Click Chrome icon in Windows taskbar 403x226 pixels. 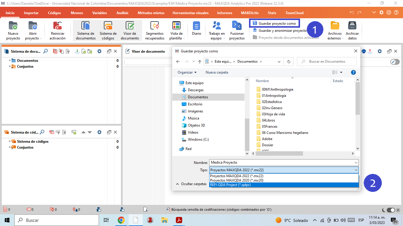121,220
